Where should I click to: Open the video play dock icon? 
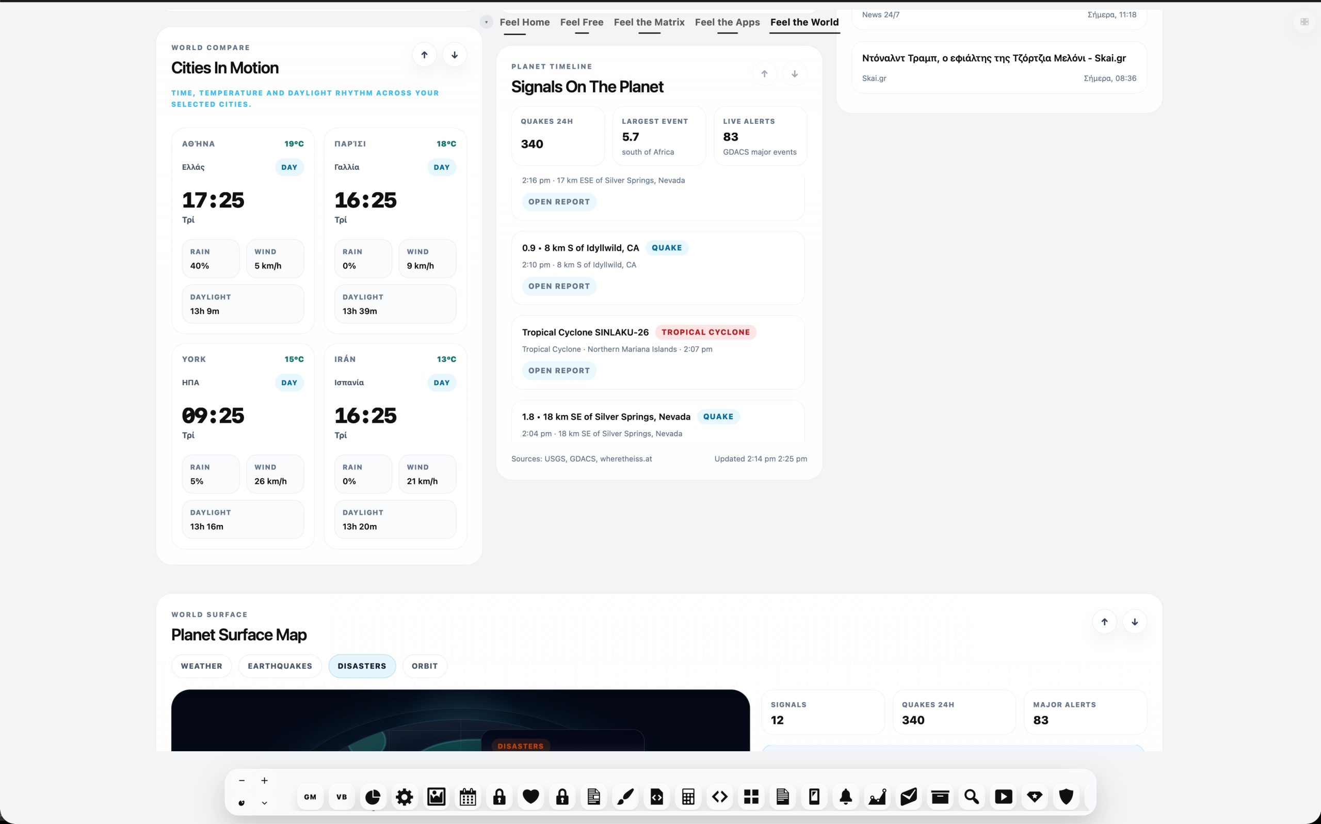(x=1003, y=797)
